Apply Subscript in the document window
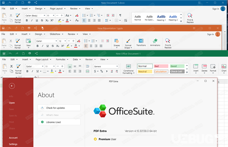Screen dimensions: 228x147 (x=47, y=20)
